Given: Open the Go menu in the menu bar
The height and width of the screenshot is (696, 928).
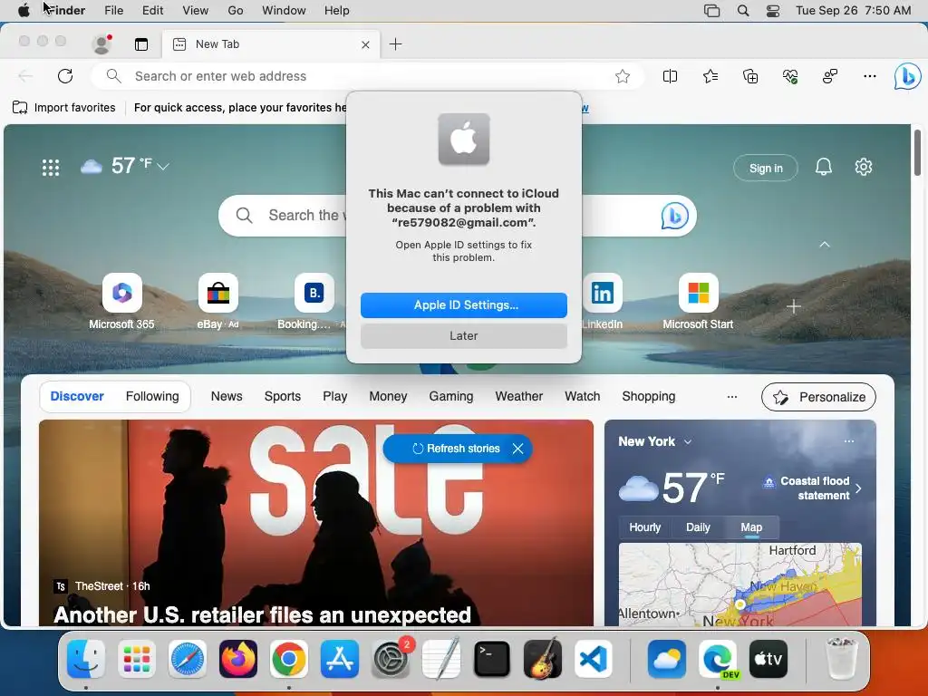Looking at the screenshot, I should tap(236, 11).
